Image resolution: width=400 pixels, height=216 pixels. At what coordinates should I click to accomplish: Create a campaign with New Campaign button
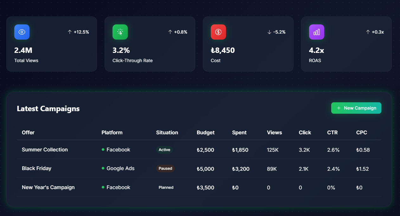coord(356,108)
